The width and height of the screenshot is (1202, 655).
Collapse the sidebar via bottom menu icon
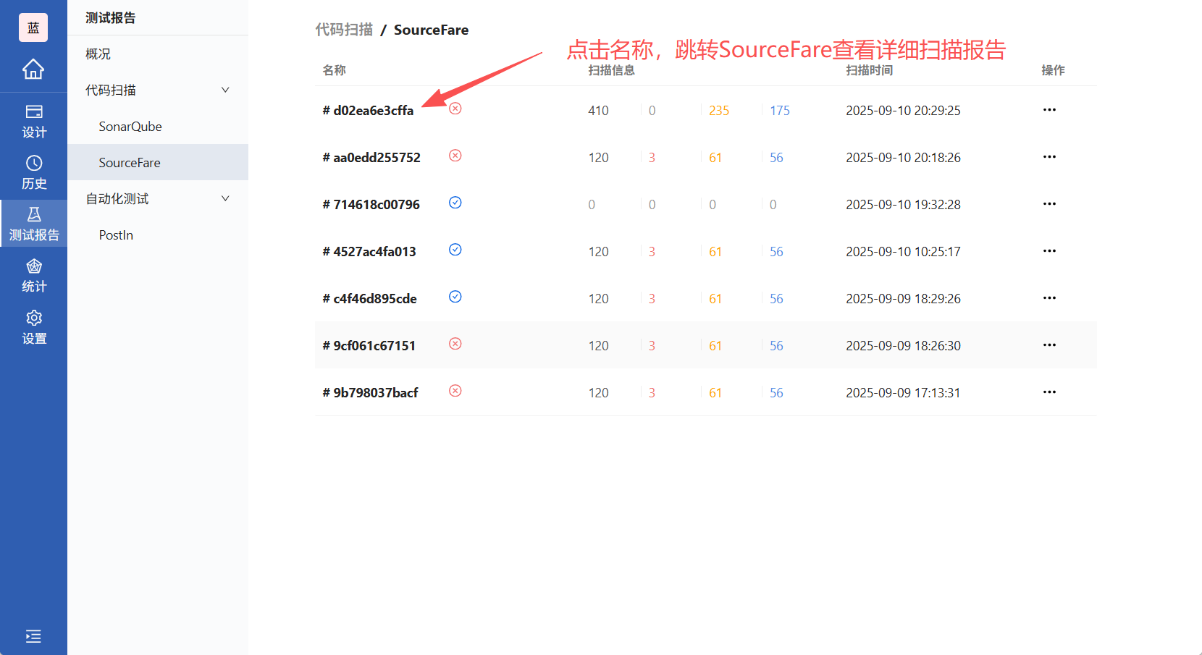pyautogui.click(x=33, y=636)
